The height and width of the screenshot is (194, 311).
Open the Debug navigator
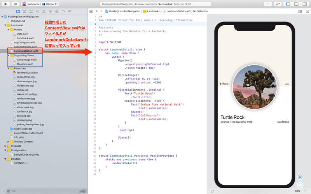[57, 11]
